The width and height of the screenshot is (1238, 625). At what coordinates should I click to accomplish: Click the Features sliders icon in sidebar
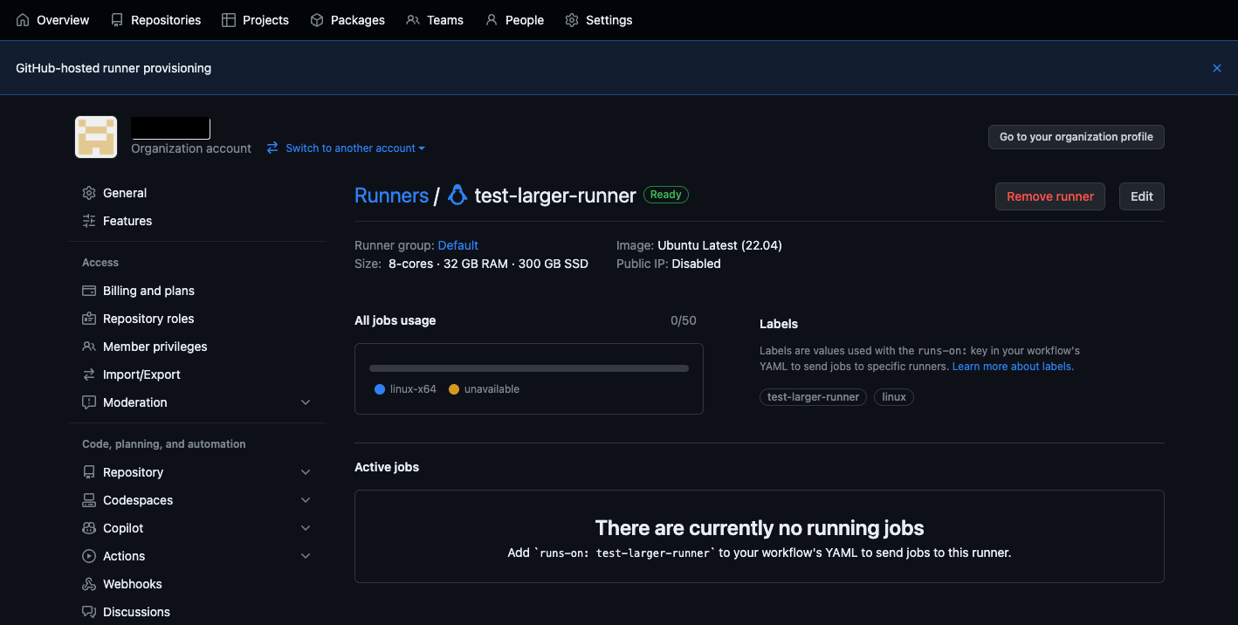pyautogui.click(x=88, y=220)
